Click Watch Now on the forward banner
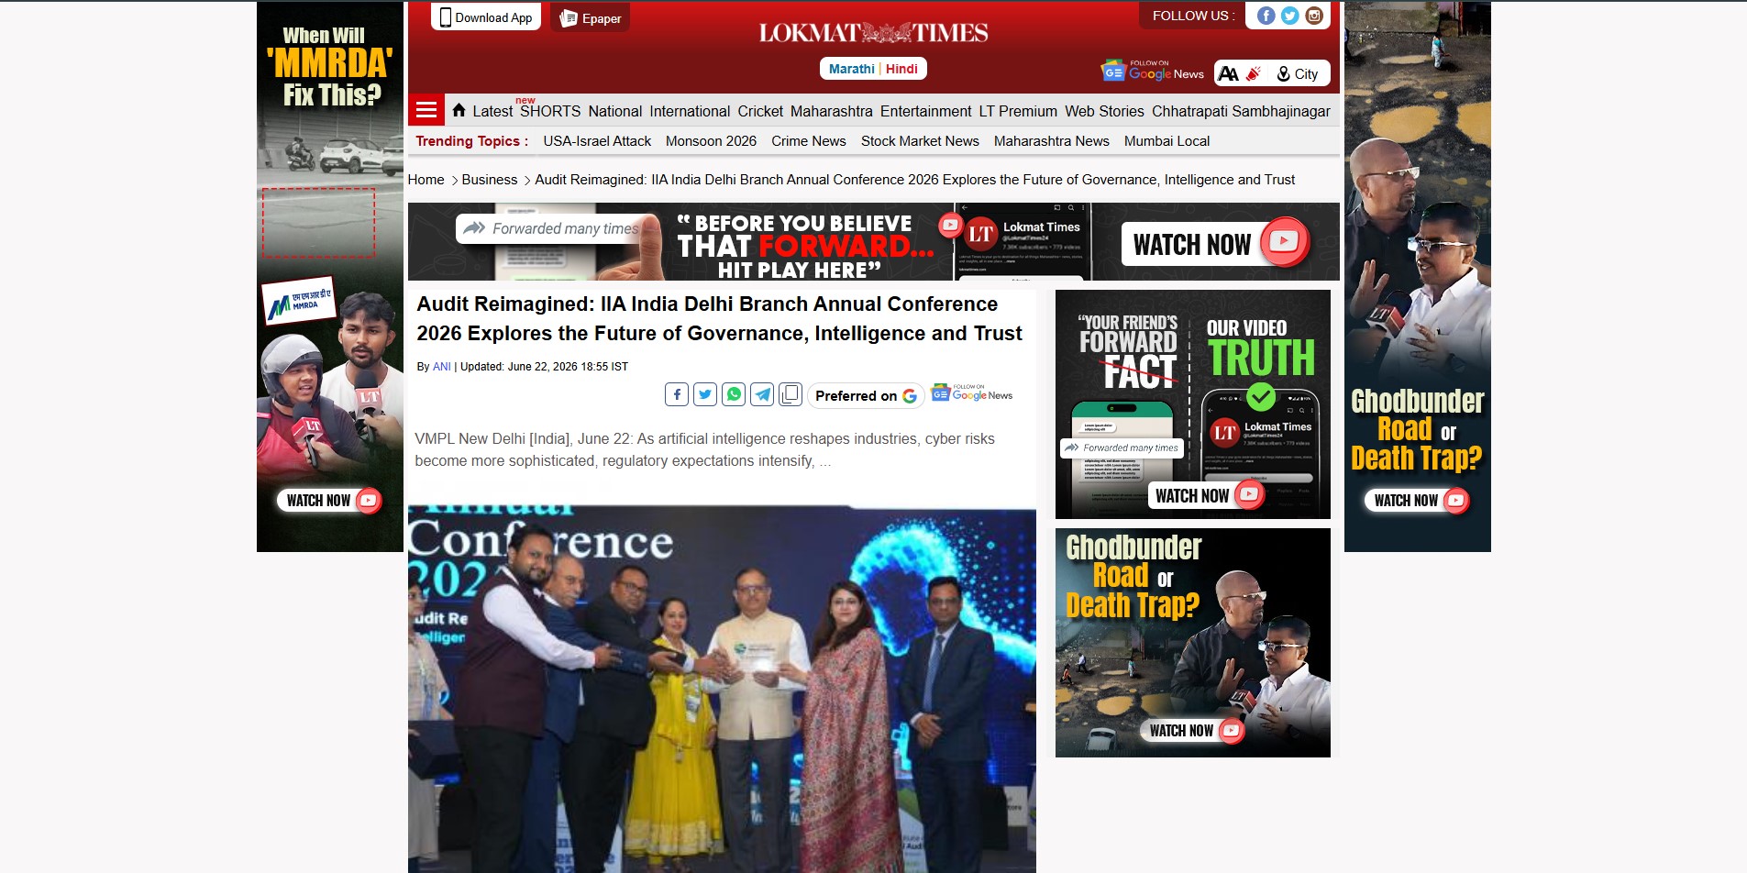1747x873 pixels. pos(1216,244)
